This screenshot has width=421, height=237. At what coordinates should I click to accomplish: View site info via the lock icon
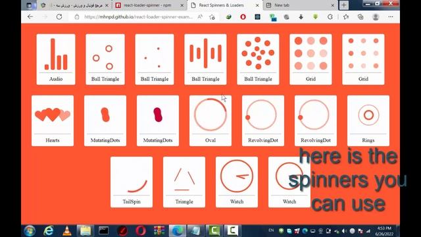[x=77, y=16]
